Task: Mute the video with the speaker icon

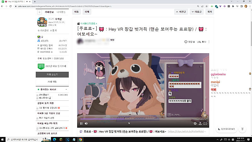Action: [x=86, y=123]
